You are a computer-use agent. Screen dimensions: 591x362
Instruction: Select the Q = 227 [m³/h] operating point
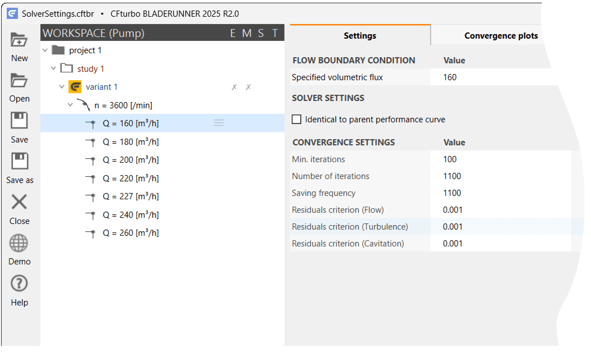[x=131, y=197]
